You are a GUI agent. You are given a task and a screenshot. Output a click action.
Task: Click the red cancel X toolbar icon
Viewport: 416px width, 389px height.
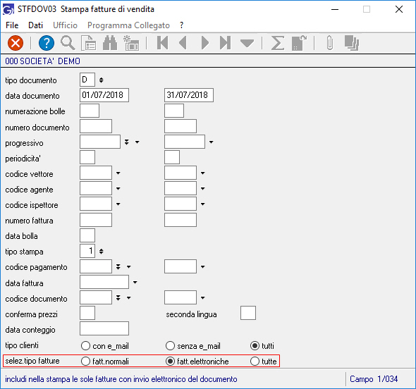16,43
